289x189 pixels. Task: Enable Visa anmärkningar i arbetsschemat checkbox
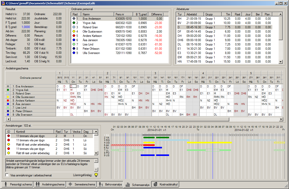(x=7, y=175)
